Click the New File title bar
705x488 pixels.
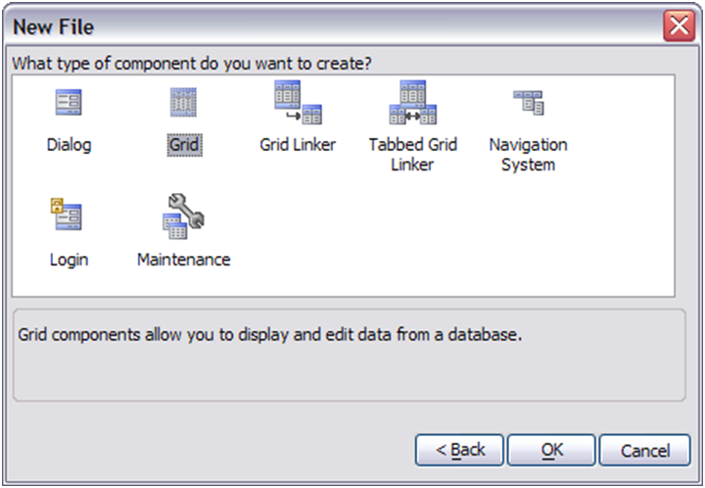pyautogui.click(x=333, y=26)
